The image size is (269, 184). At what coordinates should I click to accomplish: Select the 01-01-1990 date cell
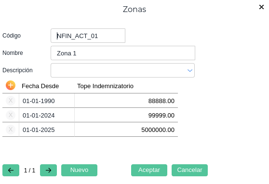coord(47,101)
